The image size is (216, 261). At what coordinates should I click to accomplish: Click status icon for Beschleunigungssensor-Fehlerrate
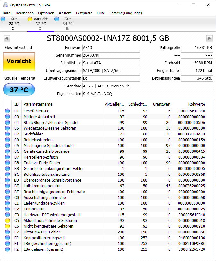pyautogui.click(x=7, y=192)
